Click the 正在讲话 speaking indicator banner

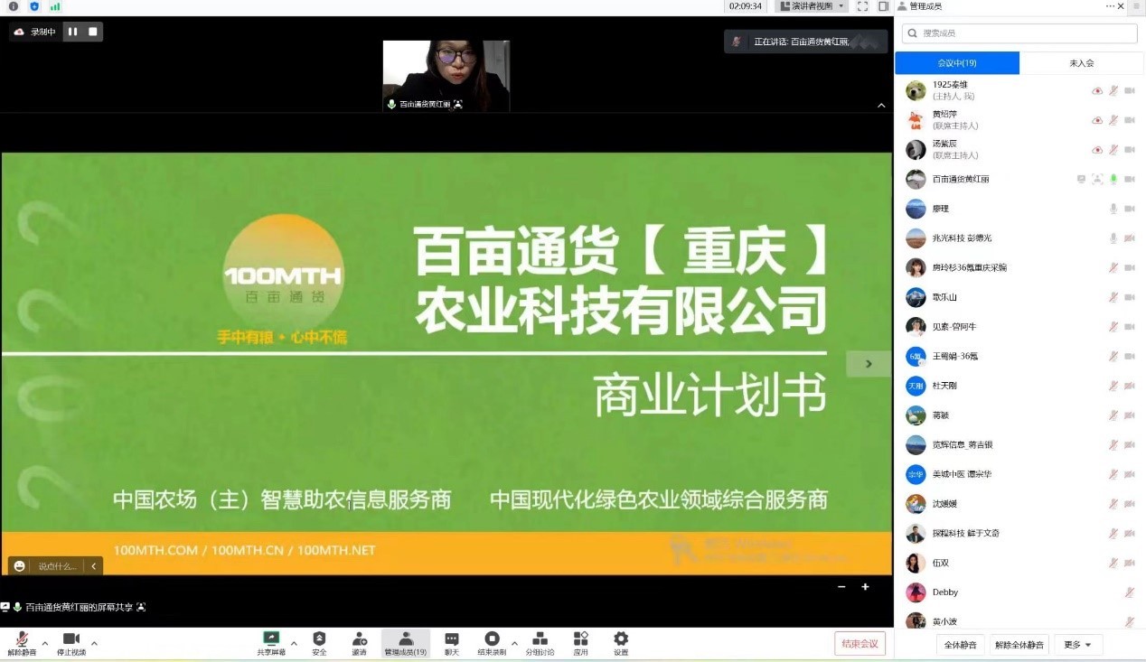pos(805,42)
